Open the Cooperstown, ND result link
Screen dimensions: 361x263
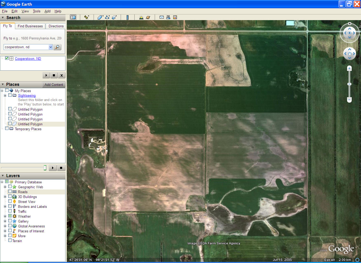click(x=28, y=59)
